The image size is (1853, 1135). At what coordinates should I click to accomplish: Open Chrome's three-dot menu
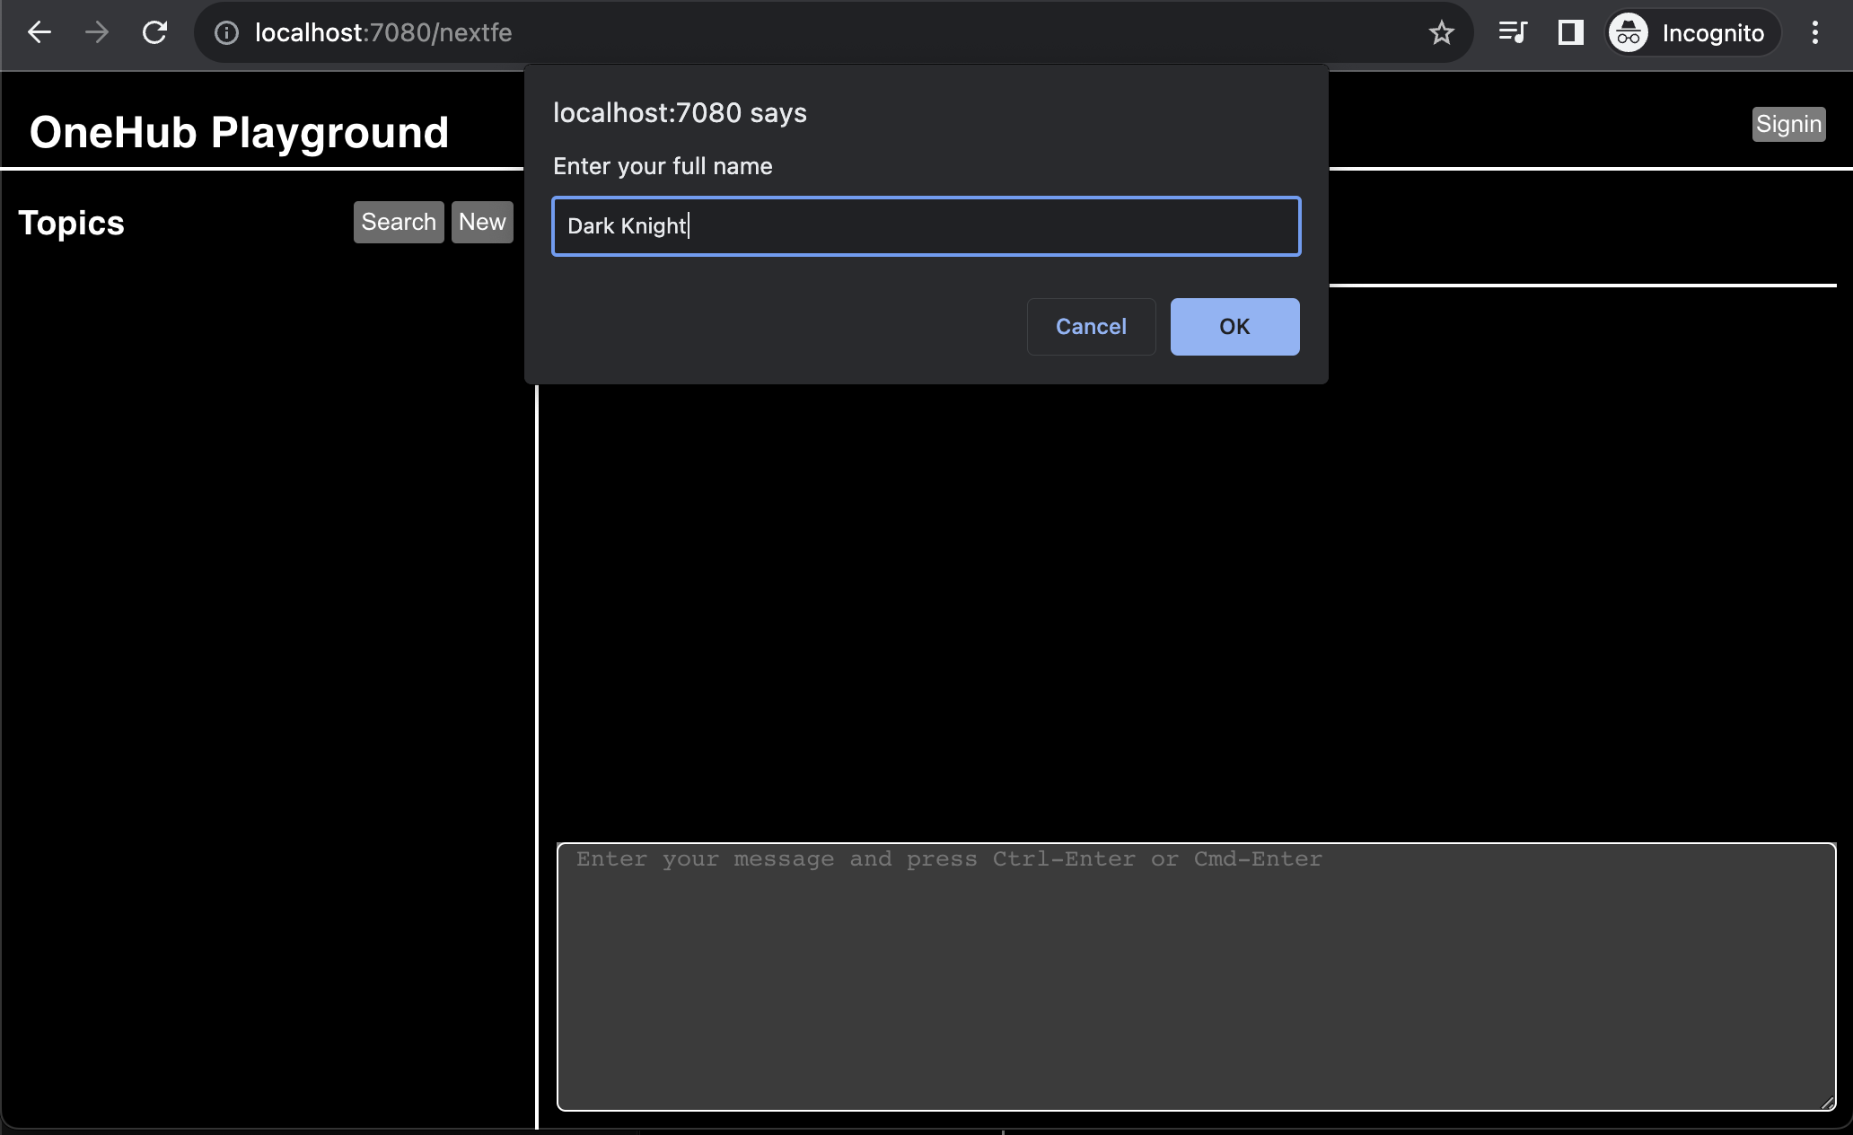1814,33
